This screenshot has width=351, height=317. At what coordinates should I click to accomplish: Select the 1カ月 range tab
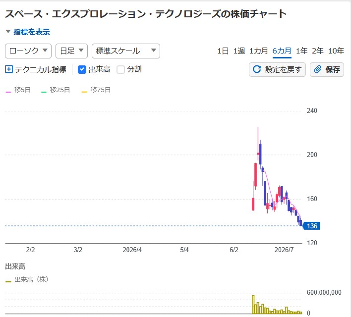tap(259, 51)
